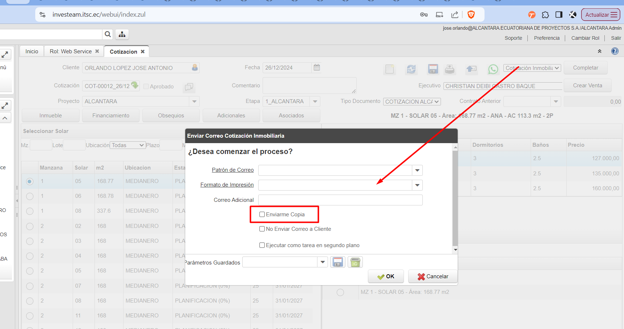This screenshot has height=329, width=624.
Task: Open the calendar picker beside Fecha
Action: coord(317,67)
